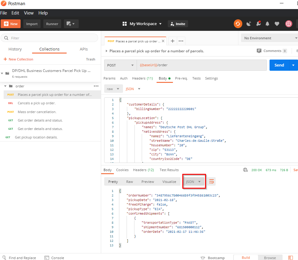The width and height of the screenshot is (298, 260).
Task: Switch to Browse mode
Action: pos(270,258)
